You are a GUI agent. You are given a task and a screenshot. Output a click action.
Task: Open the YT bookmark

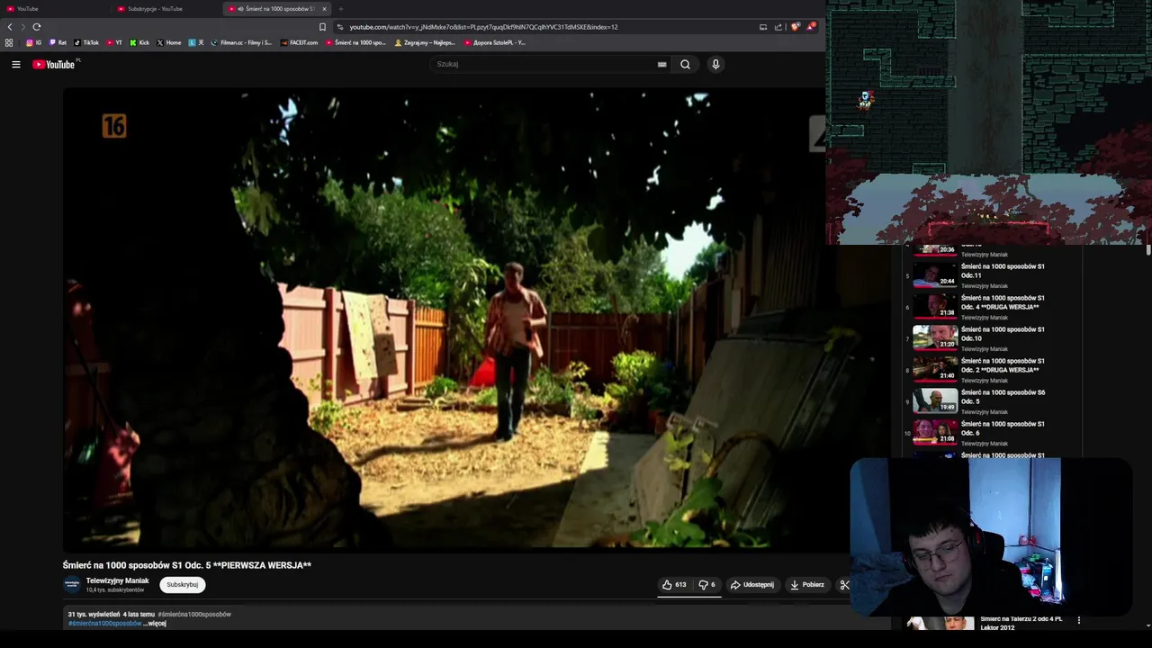tap(114, 42)
